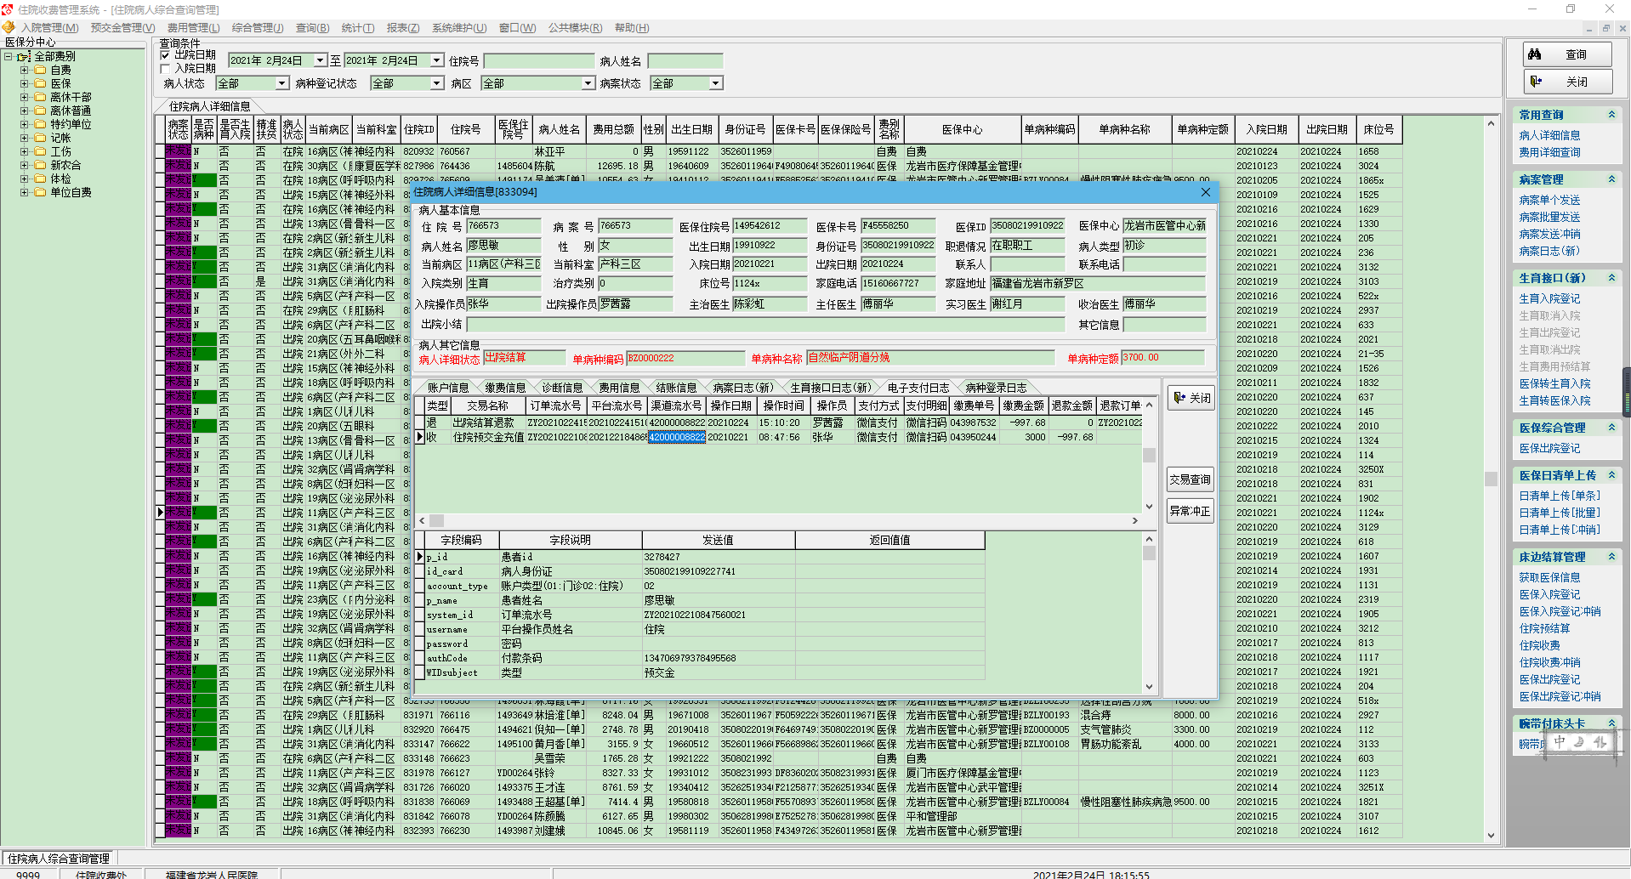Image resolution: width=1631 pixels, height=879 pixels.
Task: Close the 住院病人详细信息 dialog with X
Action: 1205,192
